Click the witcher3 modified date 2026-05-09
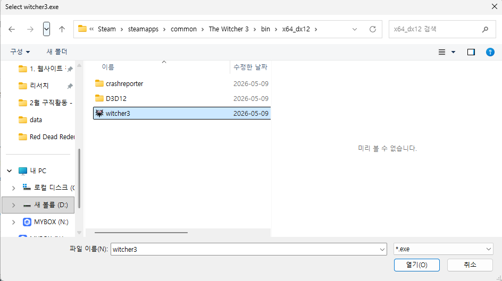 pos(250,114)
